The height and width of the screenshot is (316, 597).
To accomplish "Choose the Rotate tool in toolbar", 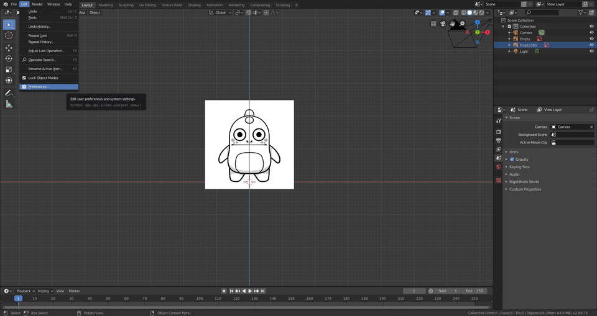I will tap(9, 58).
